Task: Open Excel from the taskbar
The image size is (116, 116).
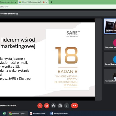Action: [x=4, y=113]
